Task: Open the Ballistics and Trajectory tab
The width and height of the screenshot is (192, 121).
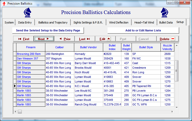Action: (x=53, y=22)
